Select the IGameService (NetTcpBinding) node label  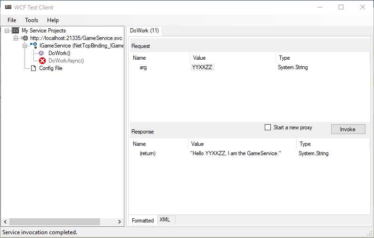(81, 46)
